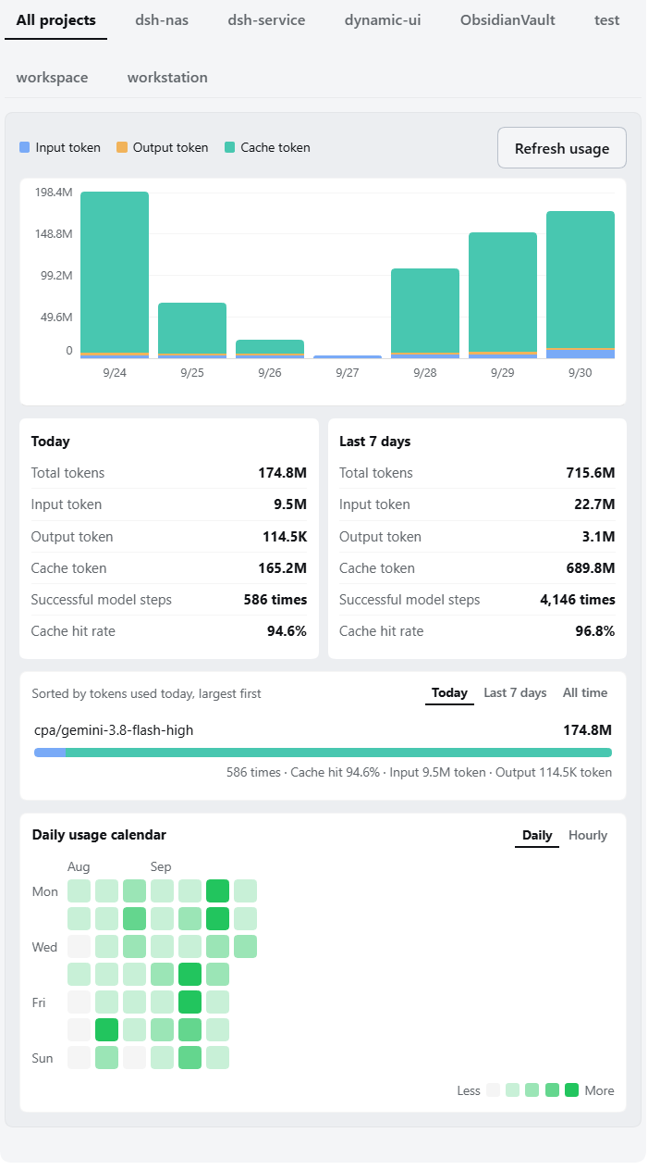Select the workstation tab
This screenshot has height=1170, width=648.
167,78
